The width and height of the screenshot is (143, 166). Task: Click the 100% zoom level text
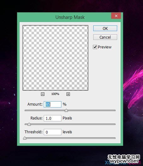tap(55, 94)
